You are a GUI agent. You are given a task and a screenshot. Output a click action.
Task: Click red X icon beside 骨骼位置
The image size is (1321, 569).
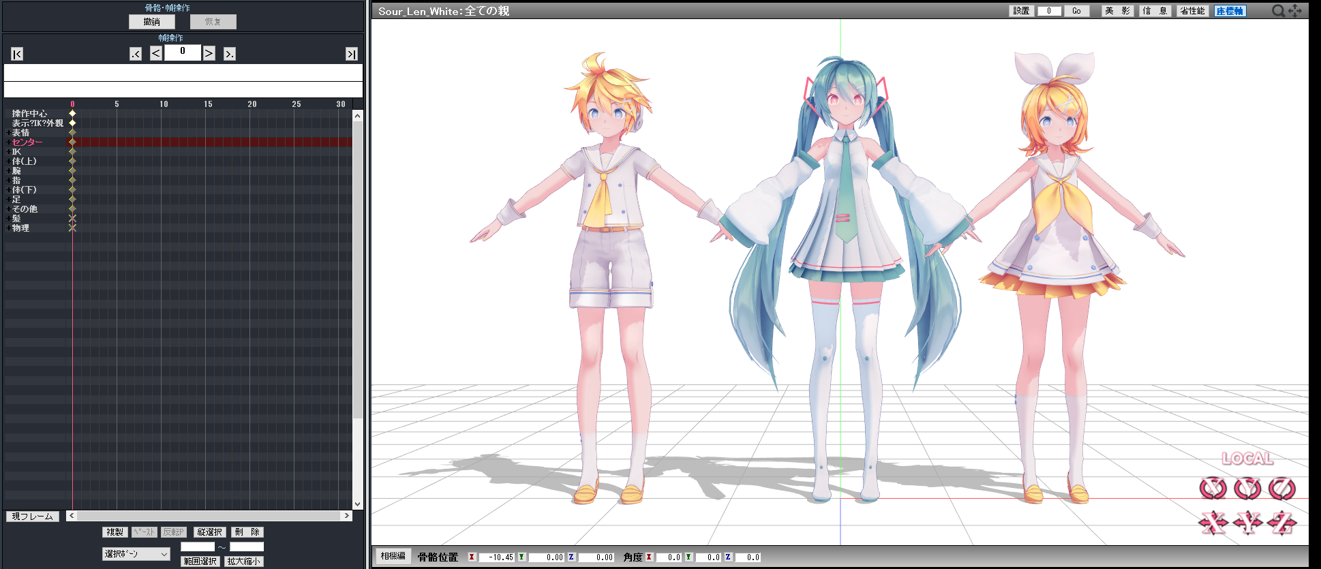(x=472, y=557)
